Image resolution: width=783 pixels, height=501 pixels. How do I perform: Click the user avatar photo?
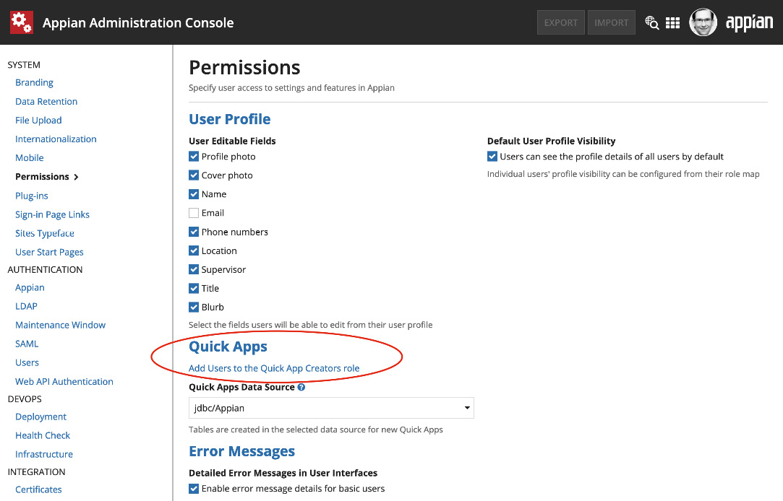[703, 22]
